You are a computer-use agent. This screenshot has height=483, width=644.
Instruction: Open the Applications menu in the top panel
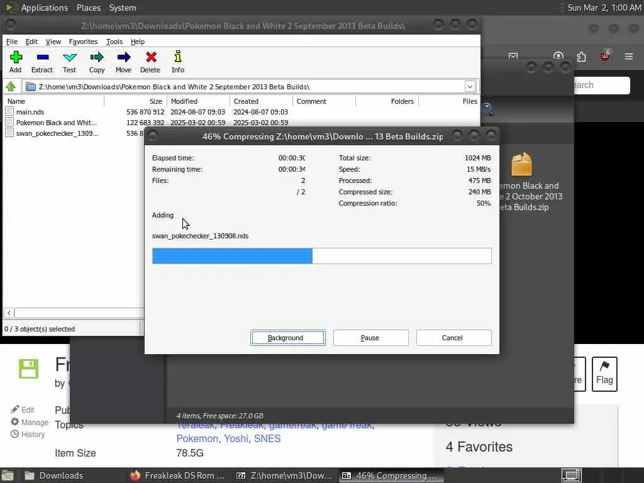[45, 8]
